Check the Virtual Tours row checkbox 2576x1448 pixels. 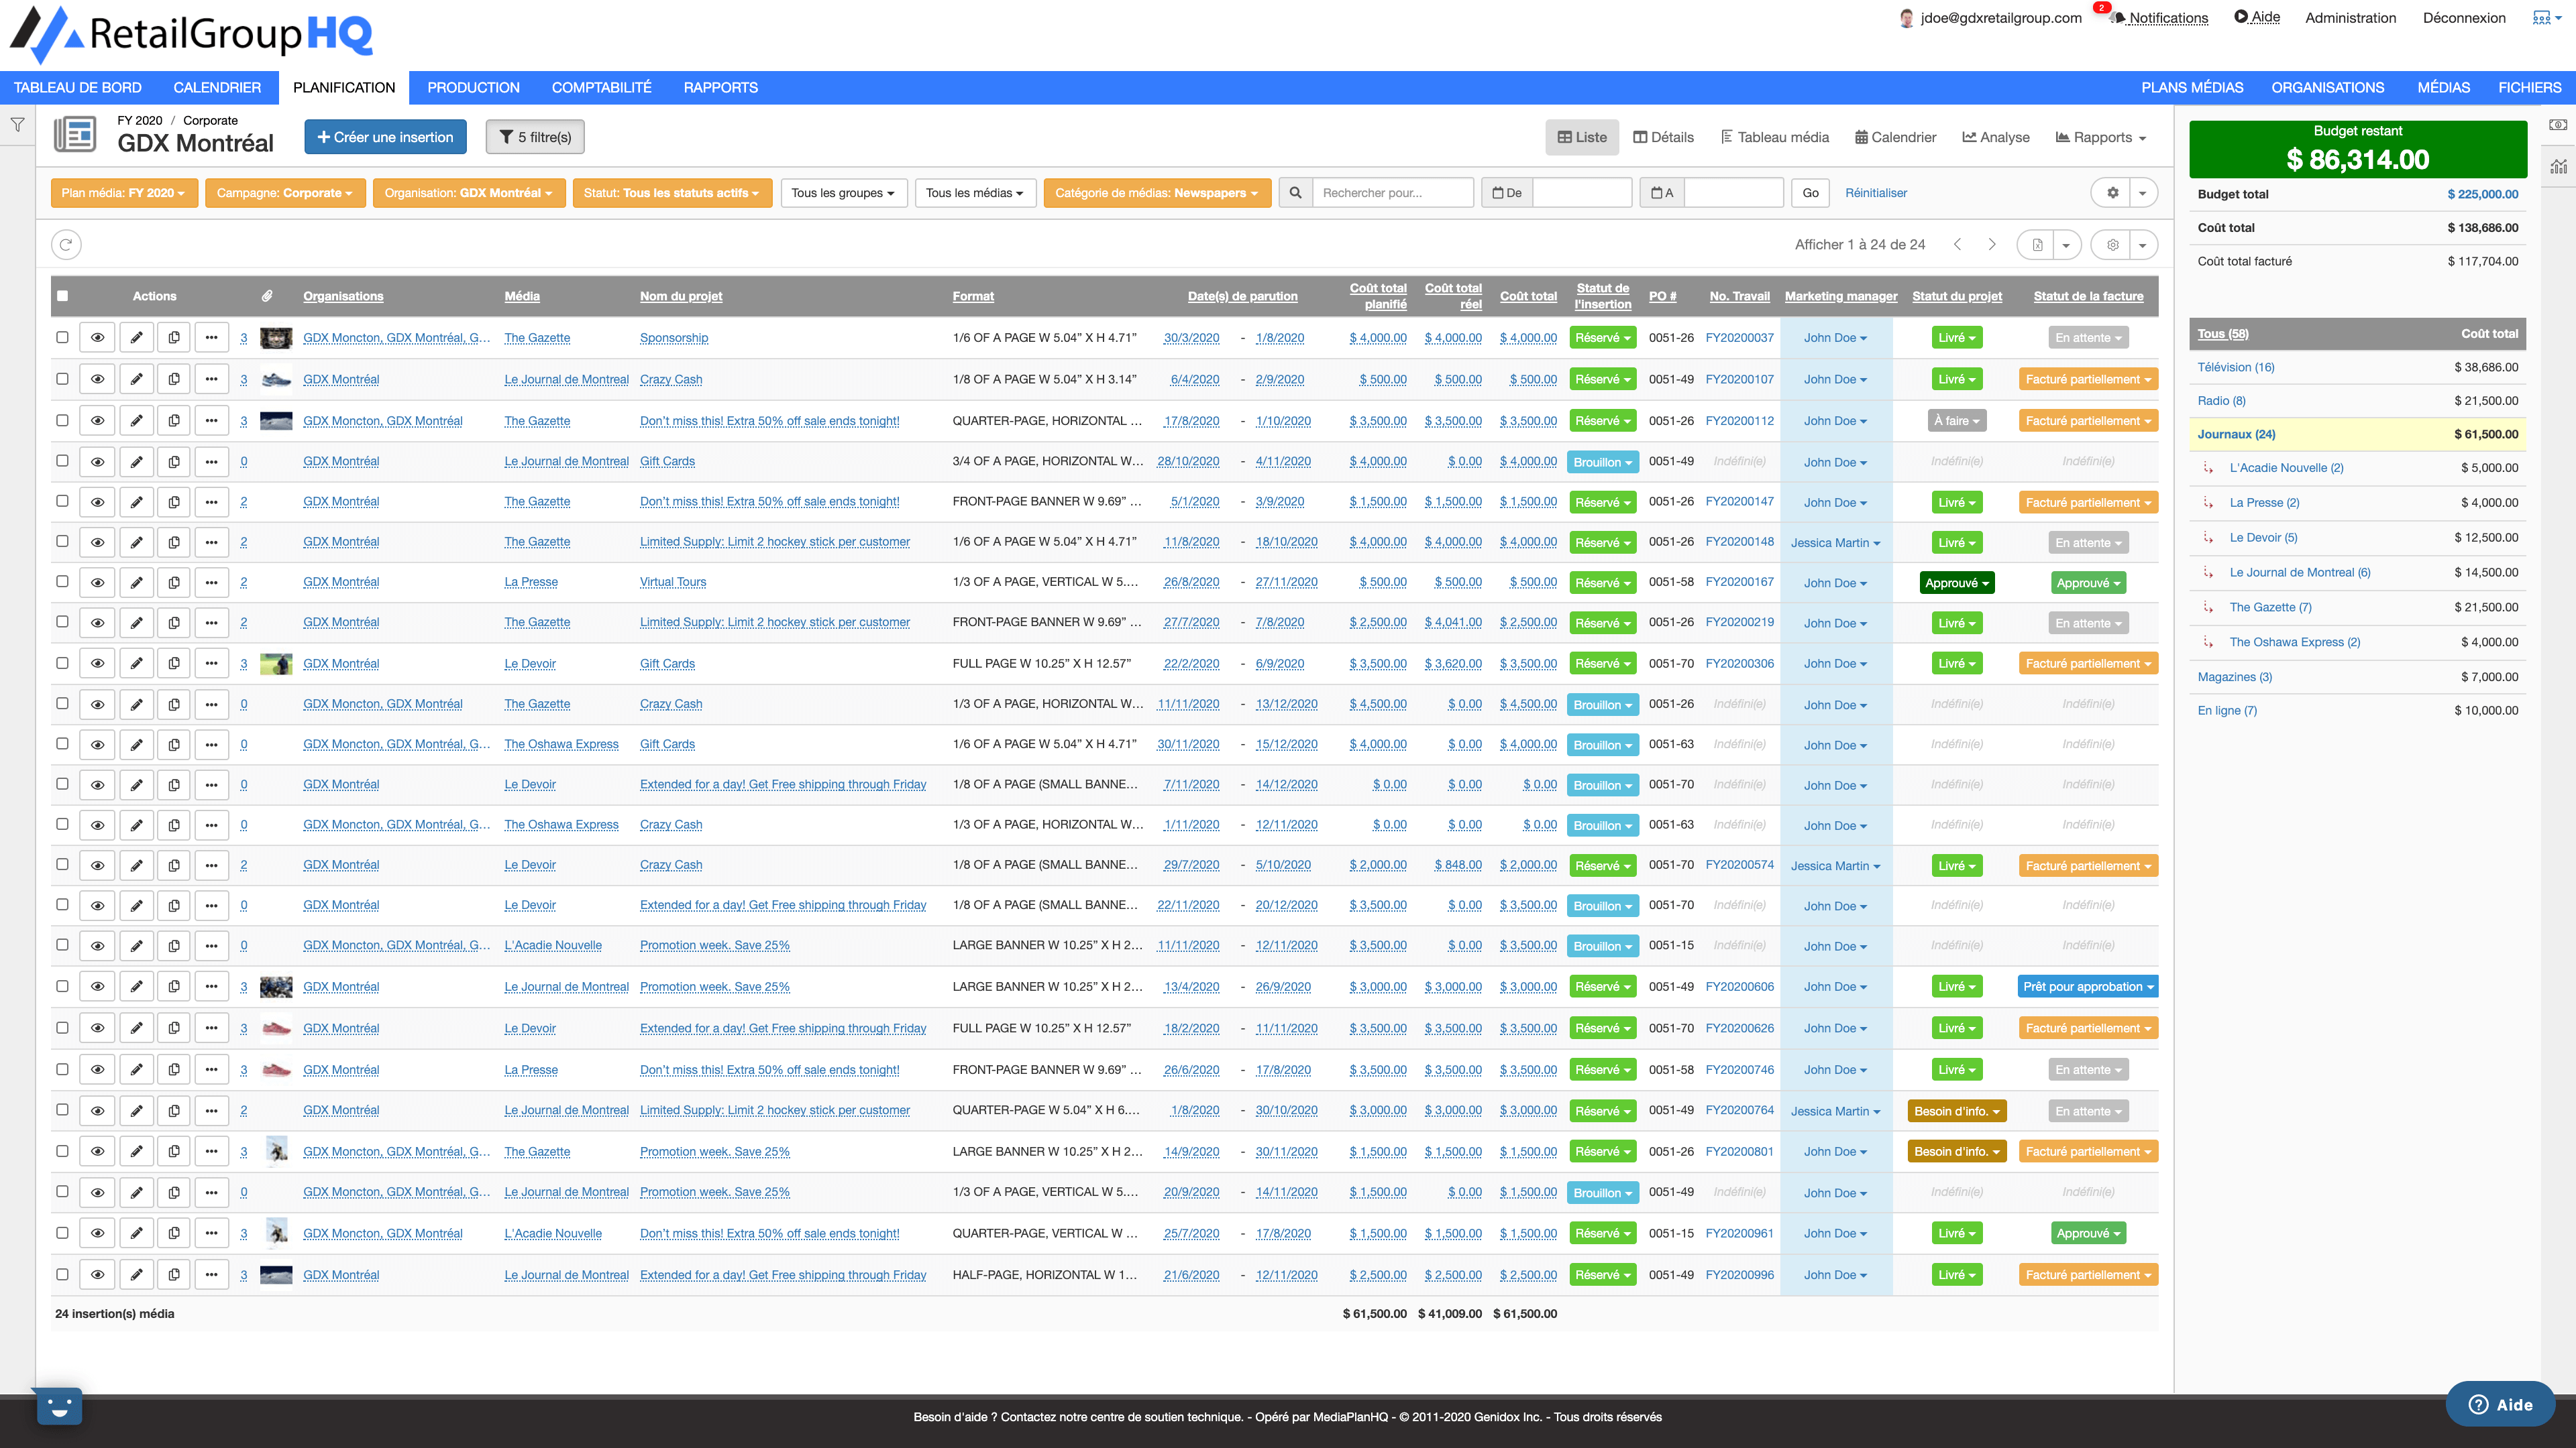62,582
